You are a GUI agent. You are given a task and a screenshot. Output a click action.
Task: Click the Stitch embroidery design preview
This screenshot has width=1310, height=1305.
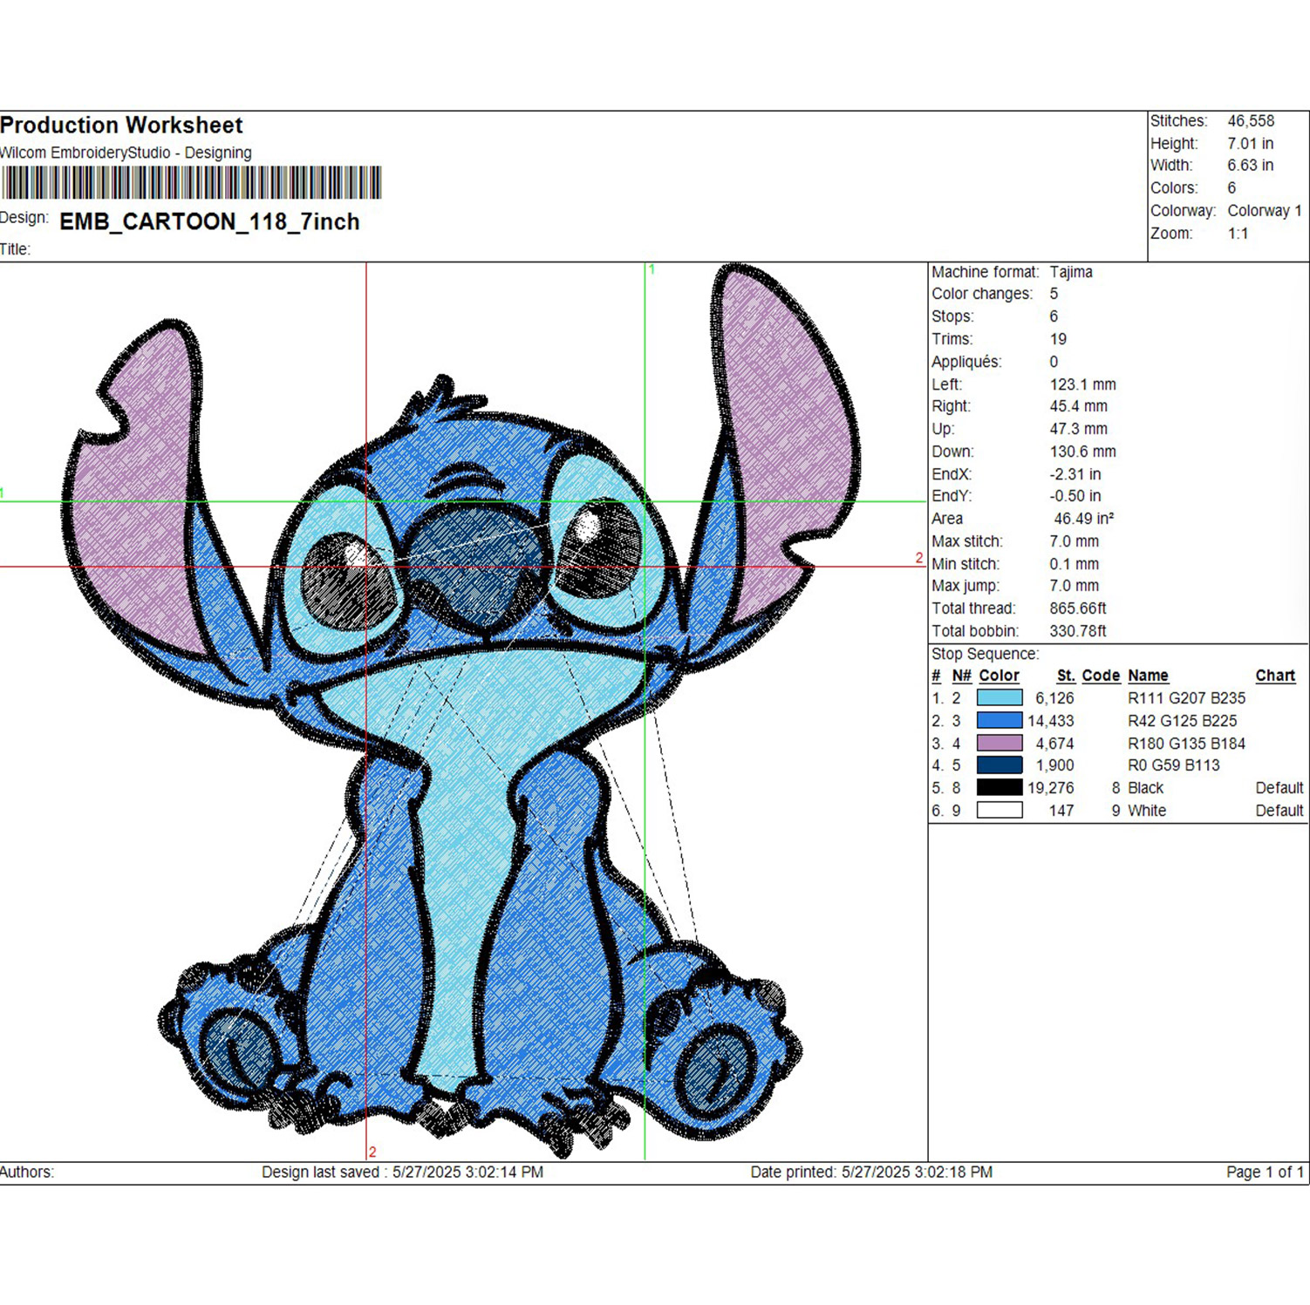coord(462,710)
